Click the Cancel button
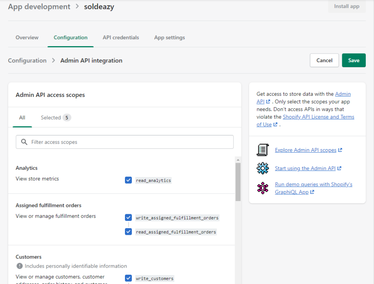The height and width of the screenshot is (284, 374). tap(324, 60)
